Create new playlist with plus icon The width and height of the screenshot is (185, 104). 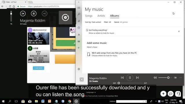pyautogui.click(x=79, y=48)
